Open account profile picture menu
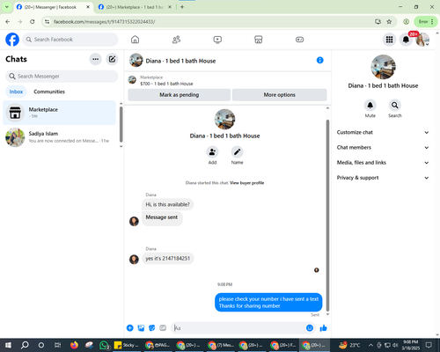The height and width of the screenshot is (352, 440). pos(422,40)
